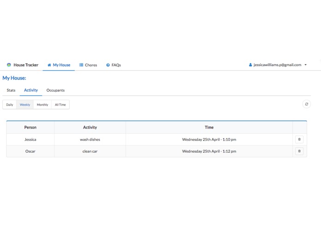Click the refresh activity icon button

[x=307, y=104]
